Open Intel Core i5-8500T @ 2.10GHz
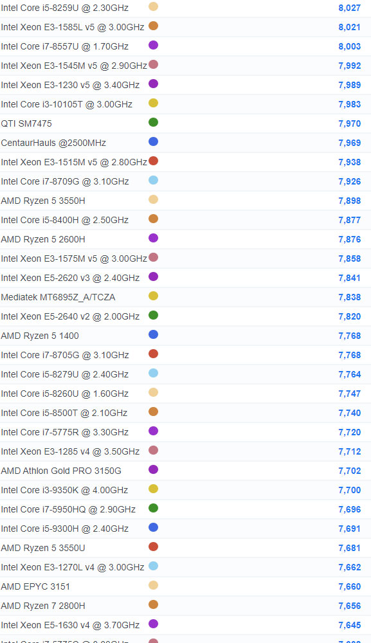 tap(64, 413)
